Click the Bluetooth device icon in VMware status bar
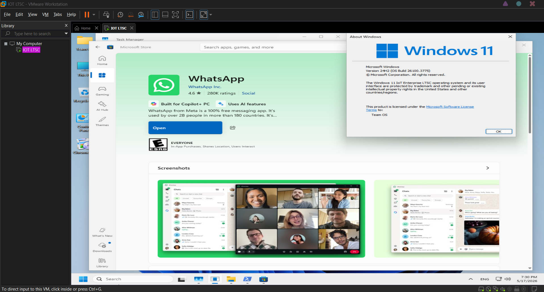The image size is (544, 292). pos(524,289)
